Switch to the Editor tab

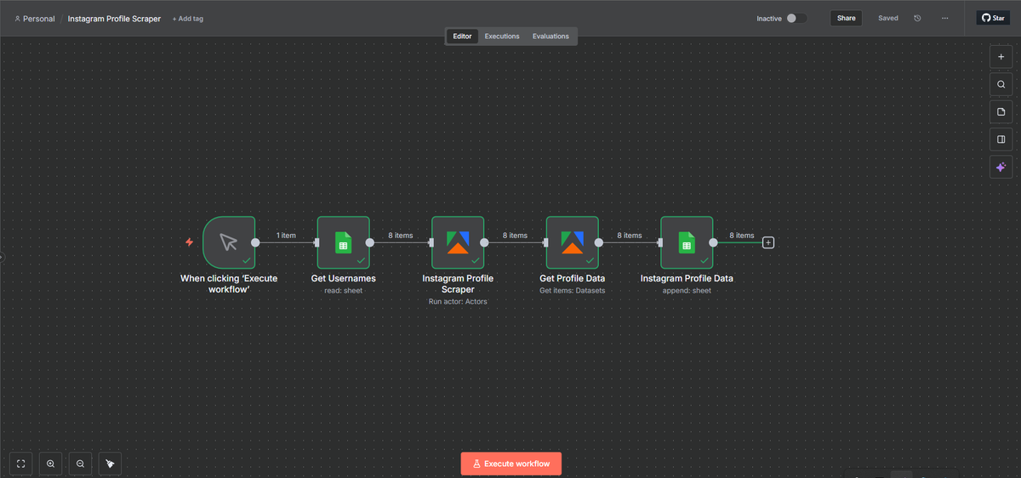tap(462, 37)
